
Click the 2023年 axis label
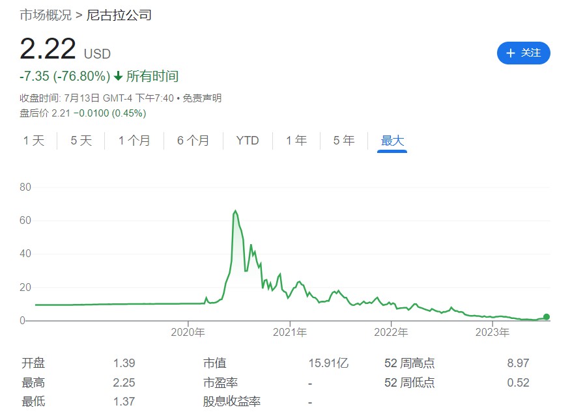(492, 332)
